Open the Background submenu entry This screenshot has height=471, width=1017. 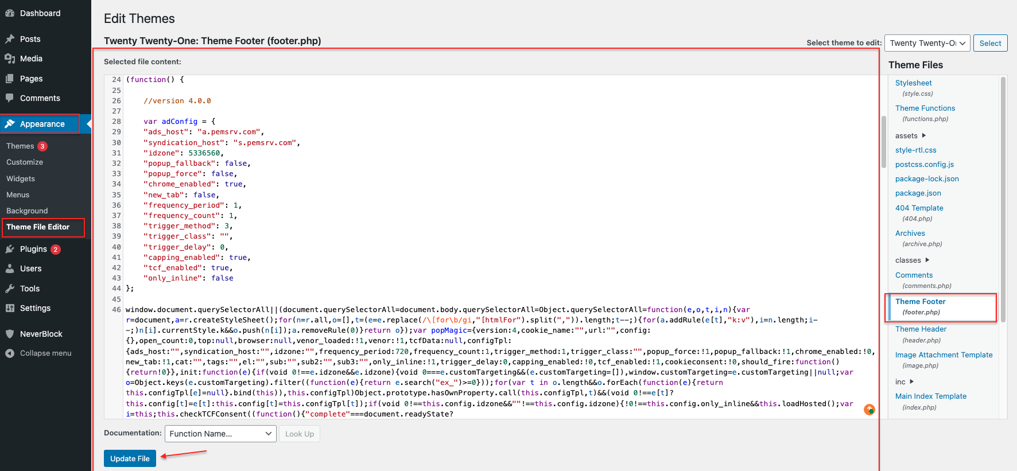(27, 211)
